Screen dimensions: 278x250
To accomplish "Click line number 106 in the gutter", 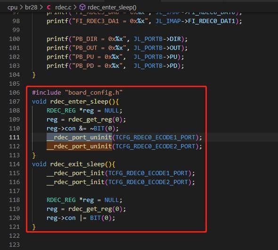I will [14, 92].
